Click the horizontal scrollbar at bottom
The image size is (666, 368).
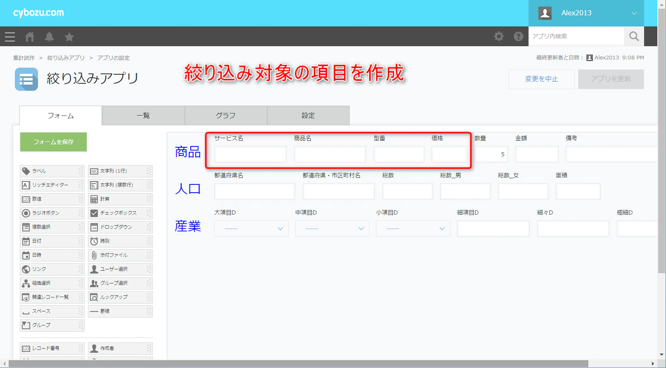298,363
